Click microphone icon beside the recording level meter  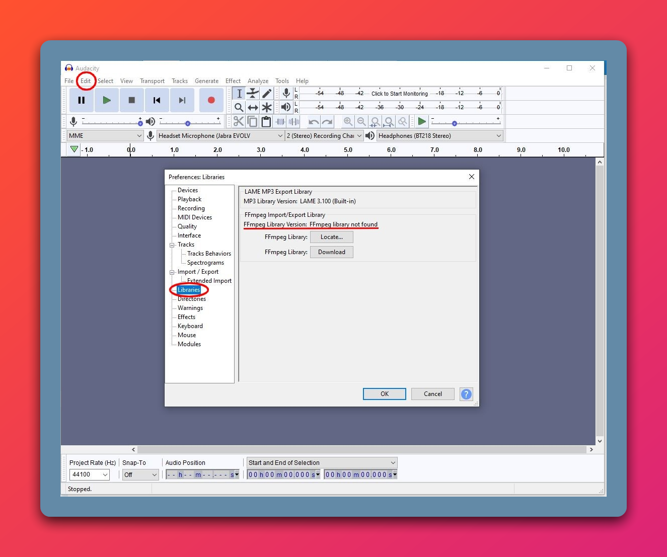[286, 93]
